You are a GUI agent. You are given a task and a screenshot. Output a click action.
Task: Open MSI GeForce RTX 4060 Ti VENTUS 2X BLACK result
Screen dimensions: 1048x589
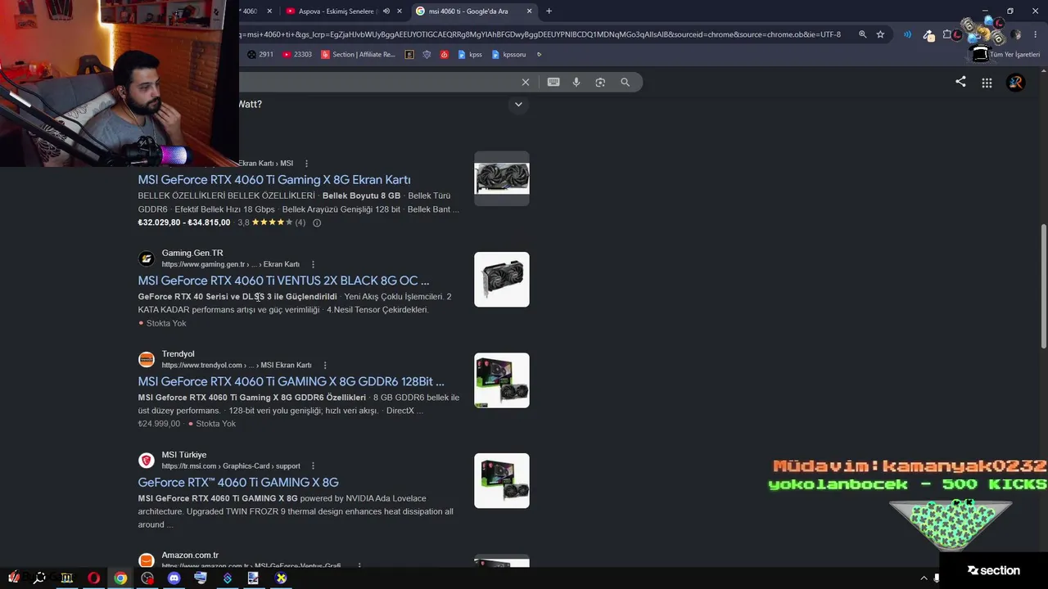283,281
